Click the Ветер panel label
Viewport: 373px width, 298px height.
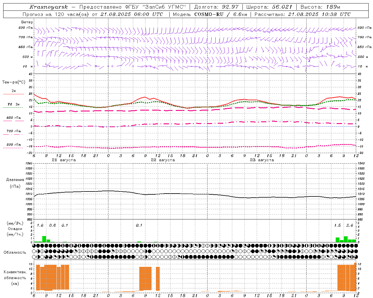27,22
